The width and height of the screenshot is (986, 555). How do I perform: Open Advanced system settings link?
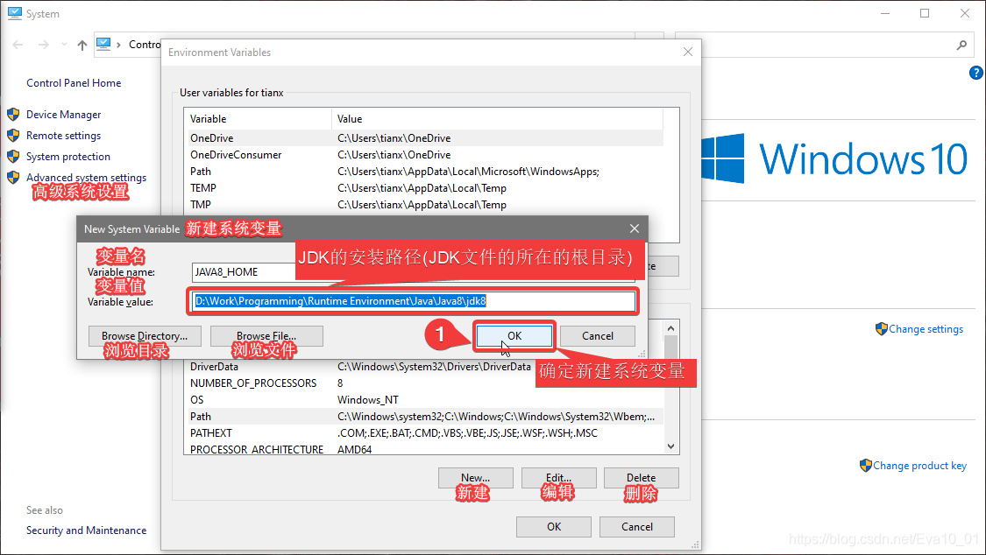tap(86, 177)
